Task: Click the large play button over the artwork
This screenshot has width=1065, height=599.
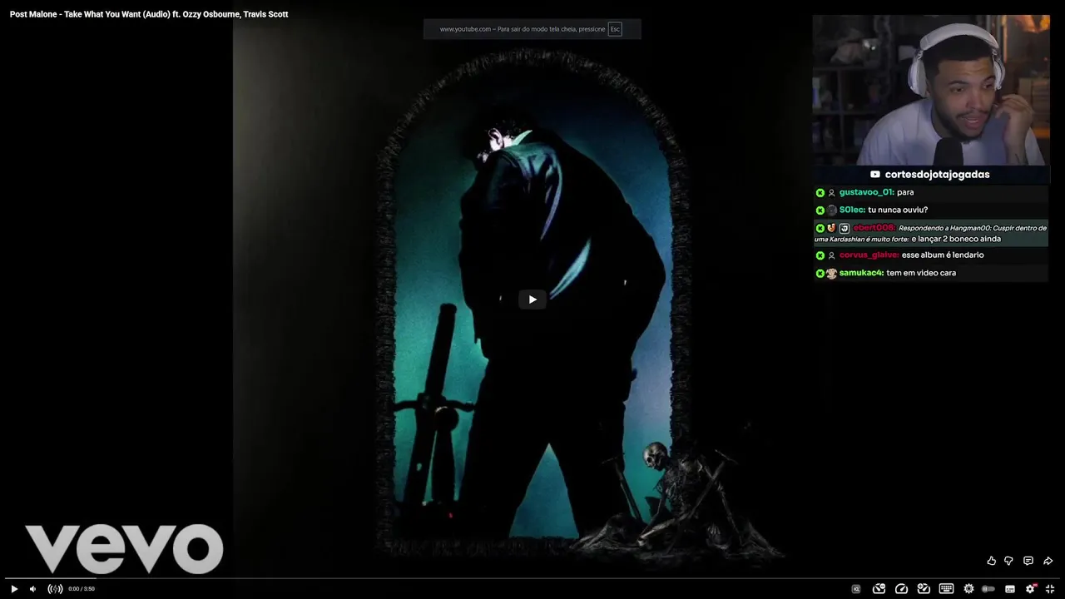Action: click(x=532, y=299)
